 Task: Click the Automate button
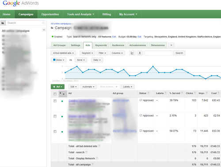(x=88, y=87)
